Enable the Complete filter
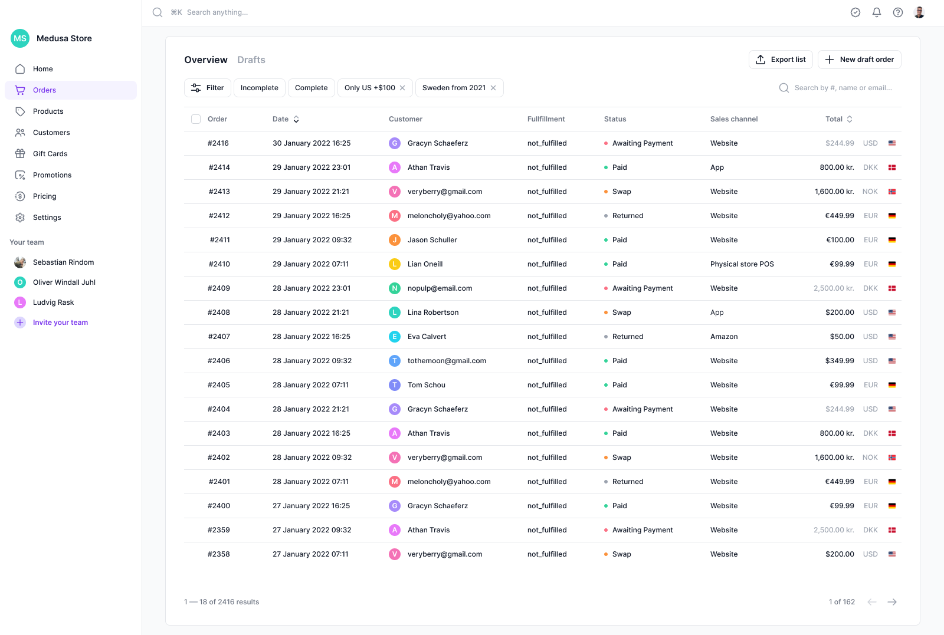944x635 pixels. (311, 87)
